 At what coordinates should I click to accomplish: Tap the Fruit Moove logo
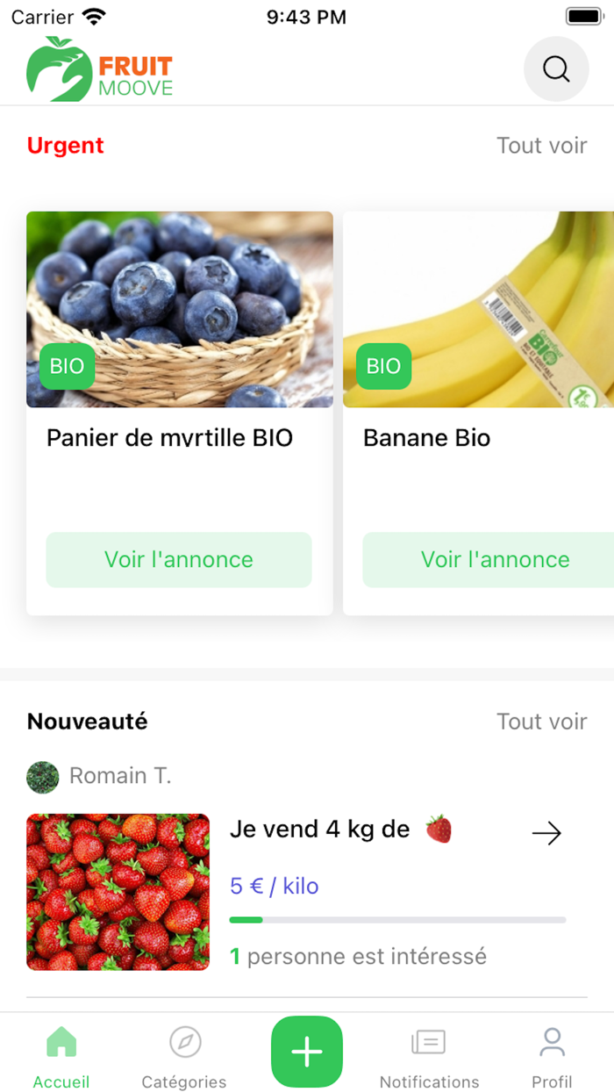[99, 69]
